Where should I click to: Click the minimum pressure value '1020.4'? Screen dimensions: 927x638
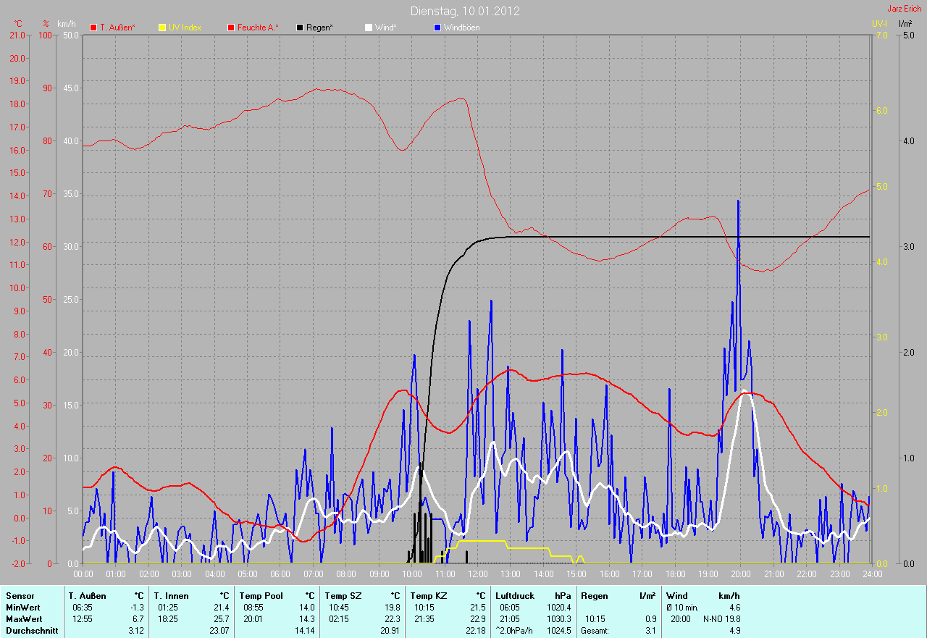(x=558, y=608)
